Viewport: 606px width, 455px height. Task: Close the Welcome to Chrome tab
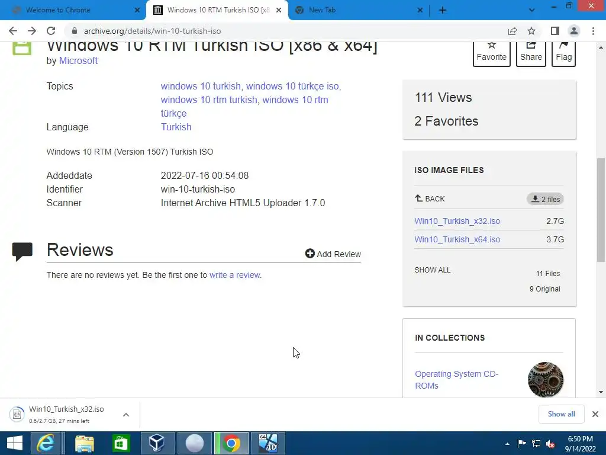point(137,11)
